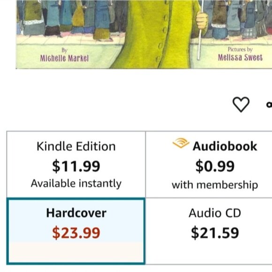Click the $11.99 Kindle price
The image size is (272, 272).
click(x=76, y=166)
